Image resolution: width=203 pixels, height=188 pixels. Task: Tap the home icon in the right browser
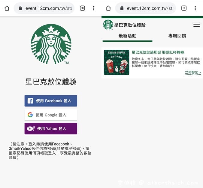pos(108,8)
